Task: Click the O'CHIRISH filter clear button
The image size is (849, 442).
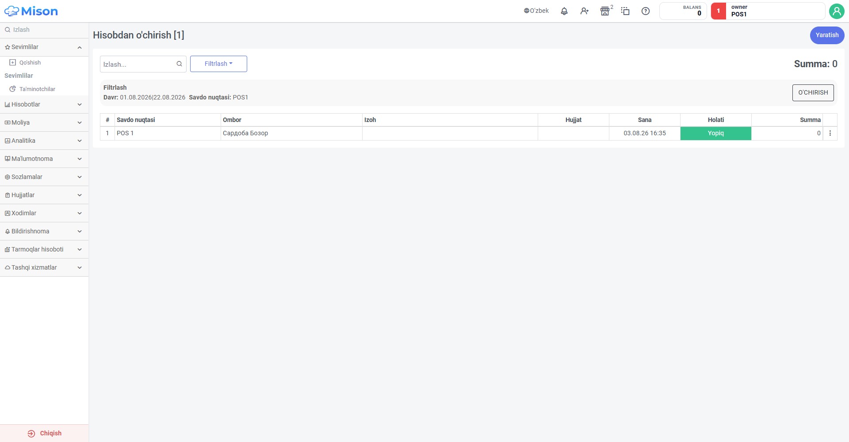Action: point(813,92)
